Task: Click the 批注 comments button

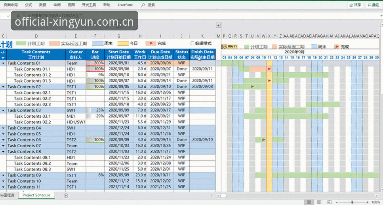Action: click(374, 5)
